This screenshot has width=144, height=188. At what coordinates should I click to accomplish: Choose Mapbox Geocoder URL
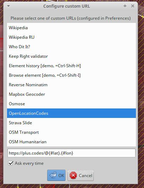pos(71,94)
